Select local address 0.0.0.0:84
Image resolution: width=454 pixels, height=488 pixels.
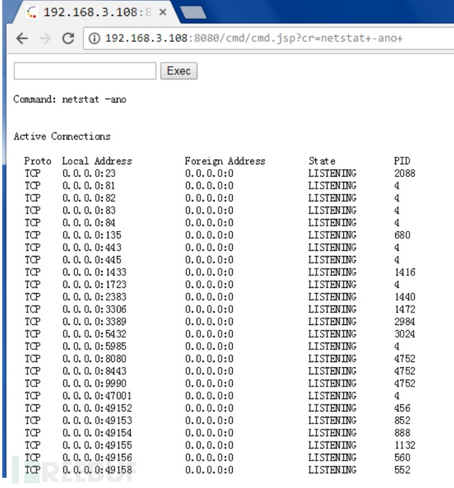tap(89, 222)
